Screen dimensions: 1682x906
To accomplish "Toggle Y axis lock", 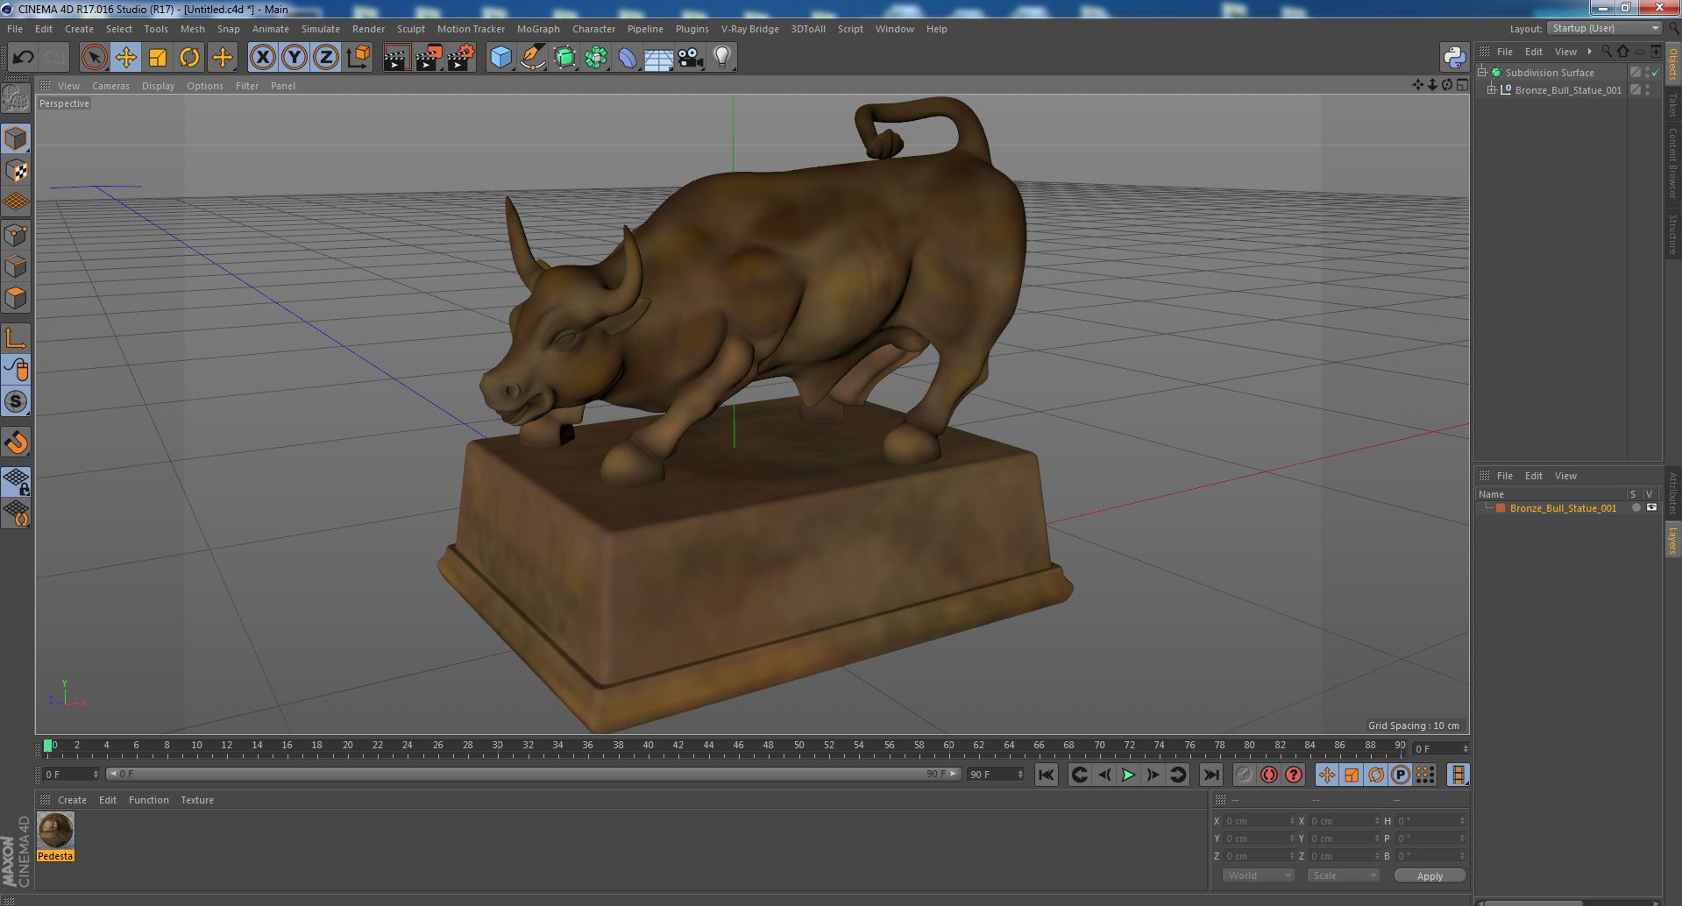I will (x=295, y=58).
